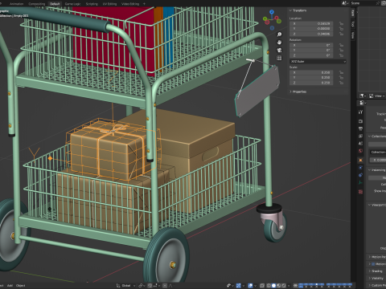Open the View sidebar vertical tab
This screenshot has height=289, width=386.
353,35
